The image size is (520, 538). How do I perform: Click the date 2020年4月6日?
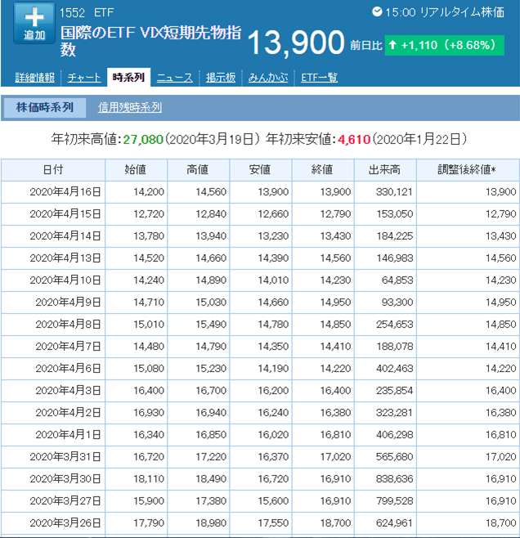(x=68, y=369)
